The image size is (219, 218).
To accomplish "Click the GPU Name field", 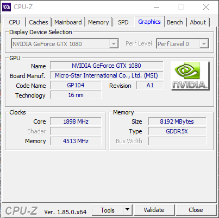I will tap(107, 66).
